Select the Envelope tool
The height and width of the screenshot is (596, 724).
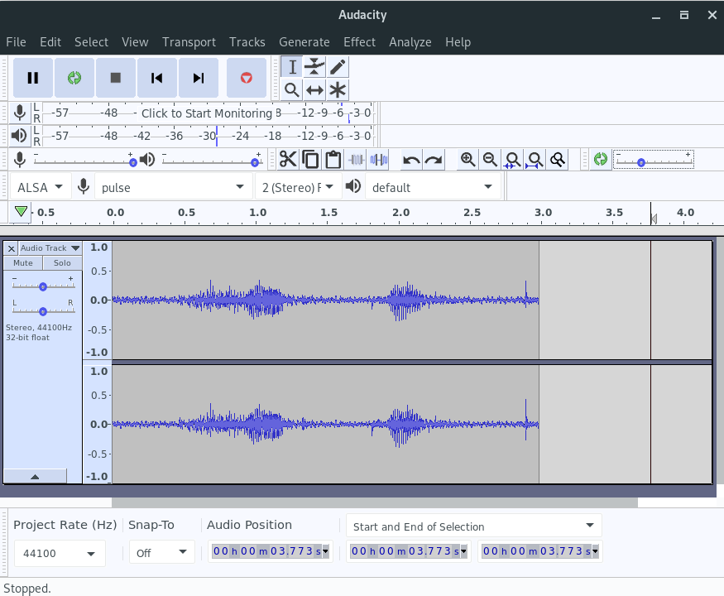(314, 67)
